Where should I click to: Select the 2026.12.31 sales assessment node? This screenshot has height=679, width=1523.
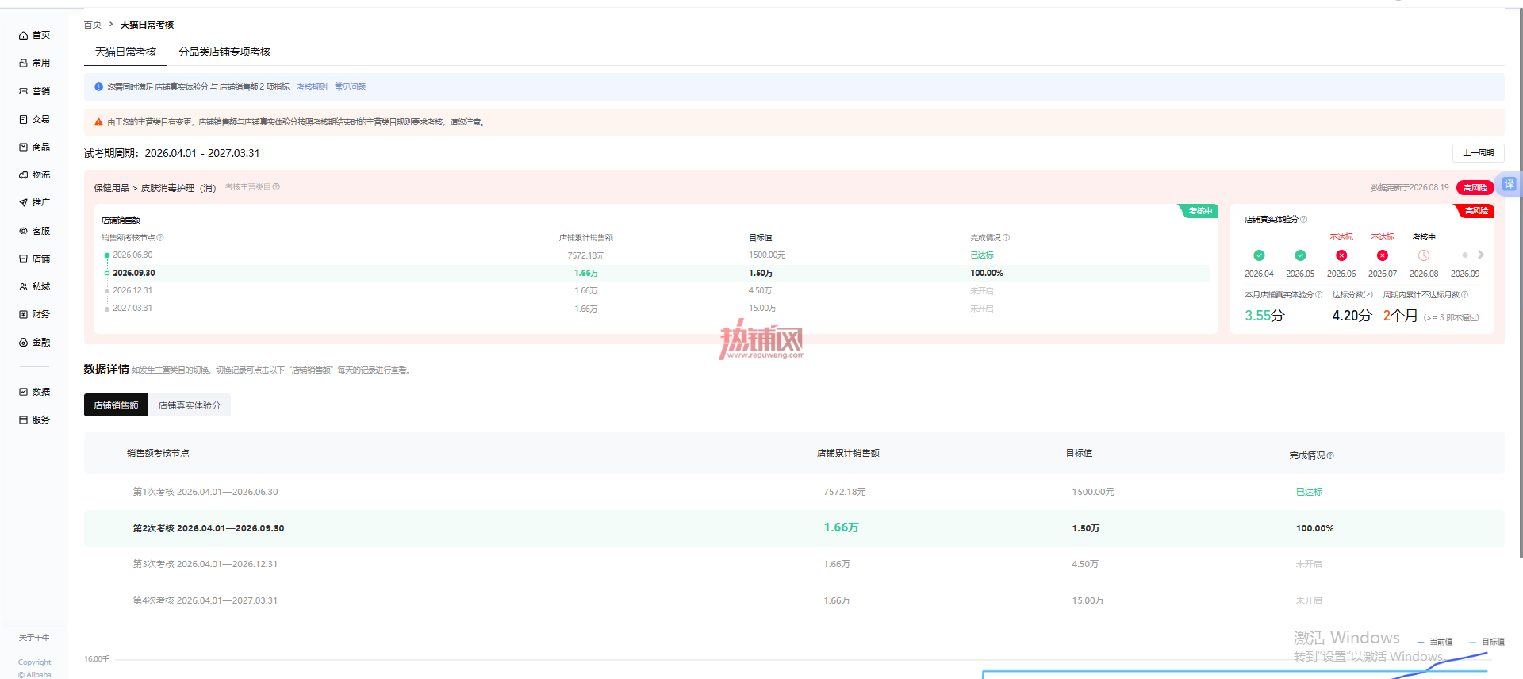[132, 290]
